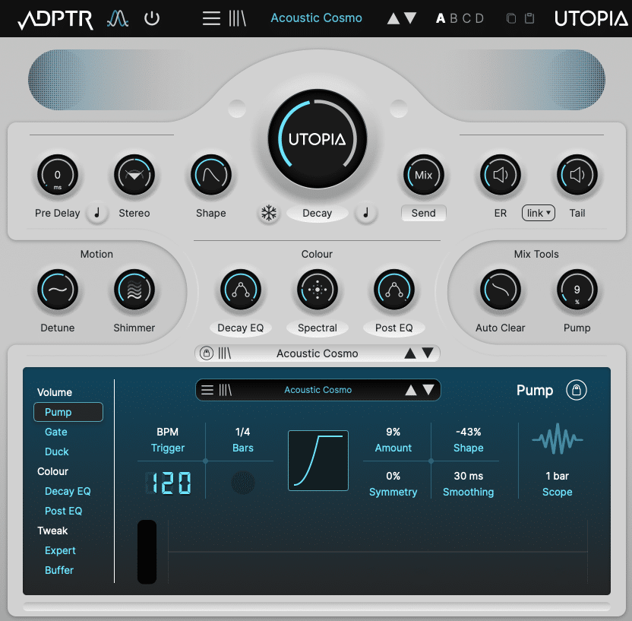Toggle Pre Delay tempo sync note

coord(97,213)
